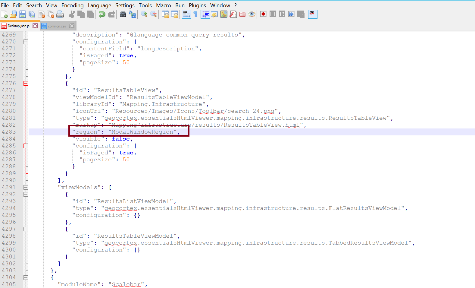Click the Close document toolbar icon
The width and height of the screenshot is (475, 288).
click(42, 14)
